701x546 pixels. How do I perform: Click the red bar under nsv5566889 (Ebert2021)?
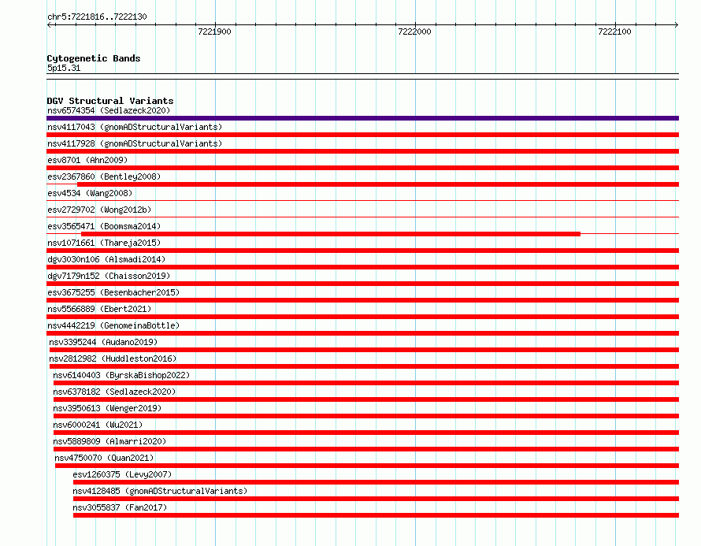click(x=362, y=317)
